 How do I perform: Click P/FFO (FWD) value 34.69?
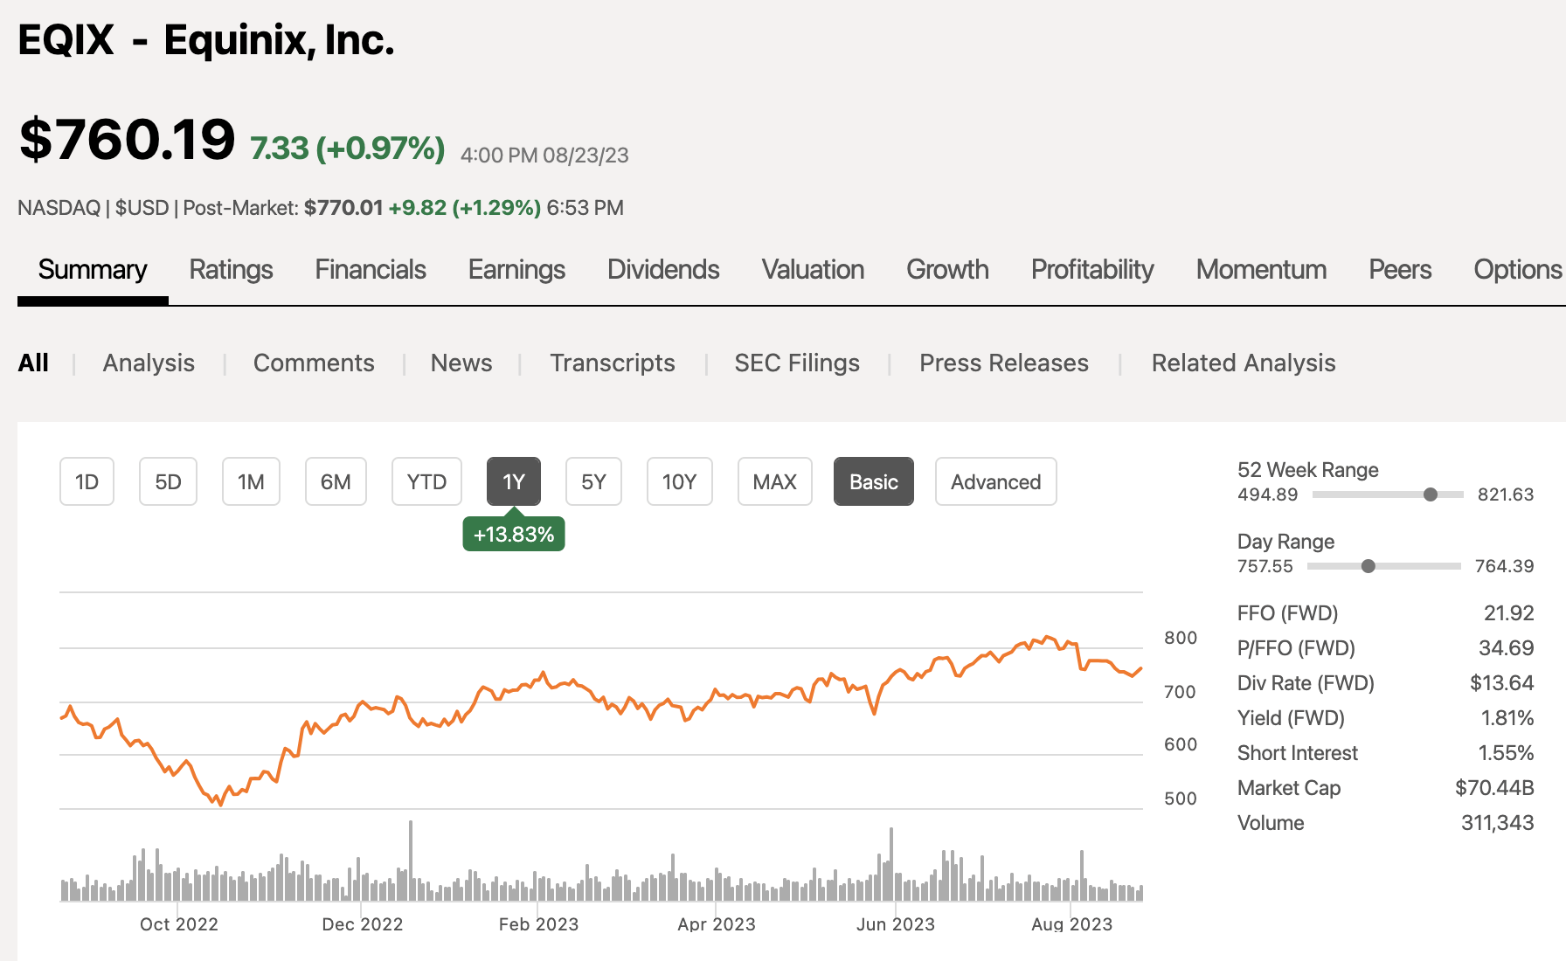(1506, 648)
